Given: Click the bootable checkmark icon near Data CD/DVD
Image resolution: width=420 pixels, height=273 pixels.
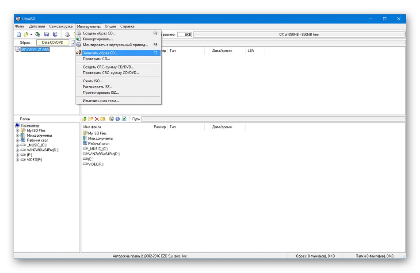Looking at the screenshot, I should click(x=73, y=42).
